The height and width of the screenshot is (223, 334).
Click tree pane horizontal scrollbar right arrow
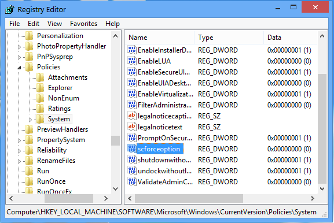(106, 199)
